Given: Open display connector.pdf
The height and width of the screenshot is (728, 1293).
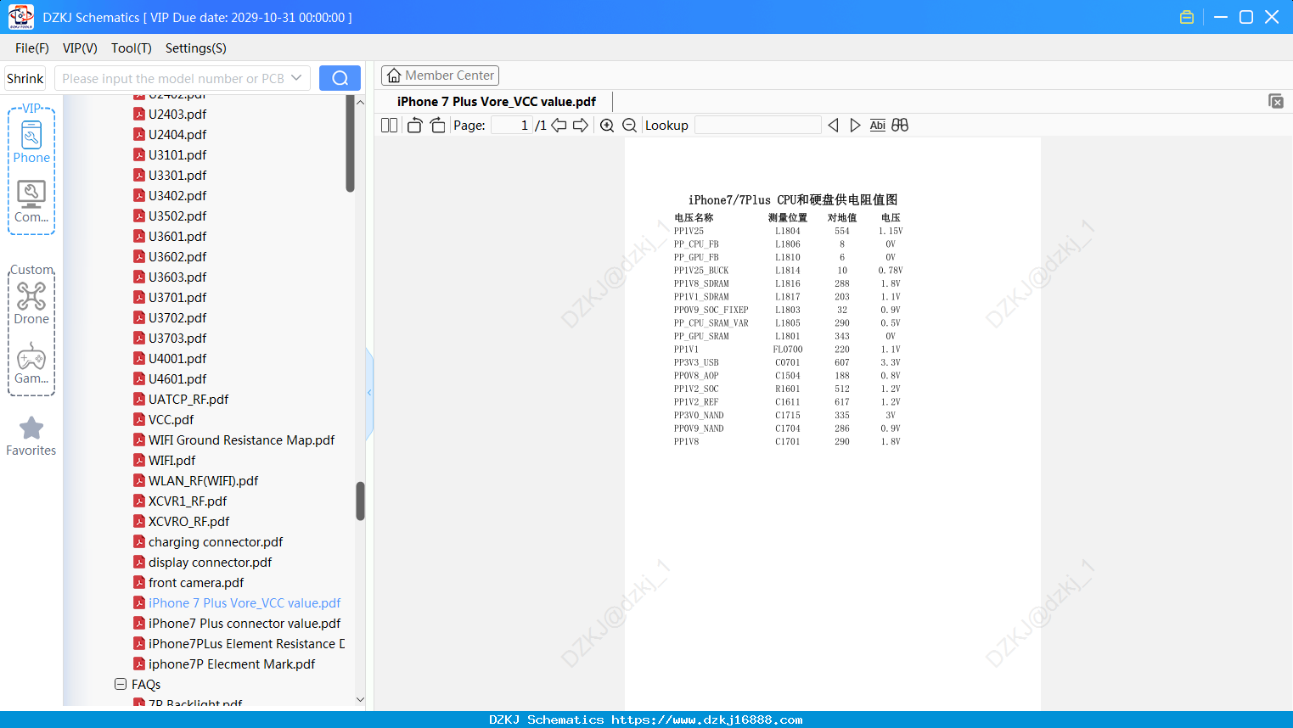Looking at the screenshot, I should (203, 562).
